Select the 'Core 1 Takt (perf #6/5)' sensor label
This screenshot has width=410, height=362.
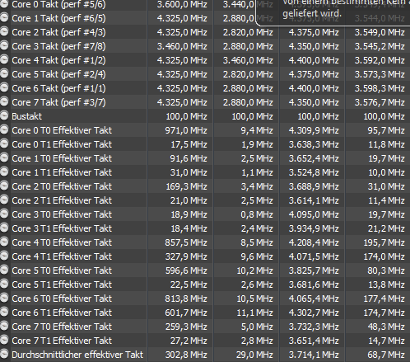58,18
